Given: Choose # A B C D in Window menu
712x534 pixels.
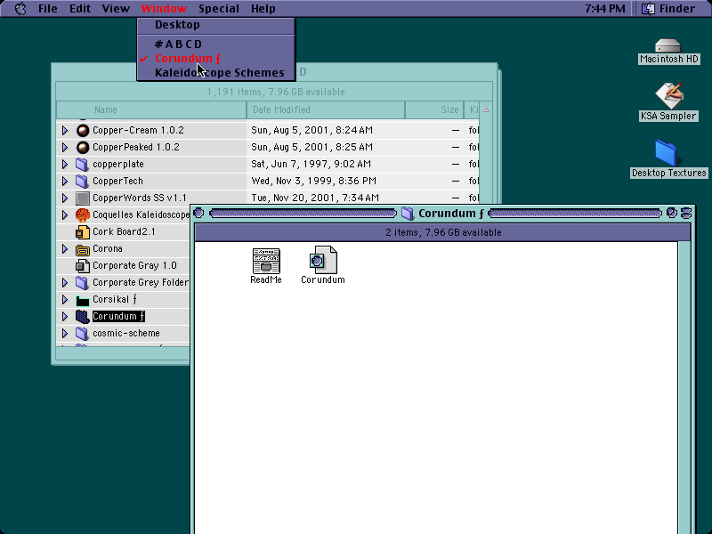Looking at the screenshot, I should [x=216, y=44].
